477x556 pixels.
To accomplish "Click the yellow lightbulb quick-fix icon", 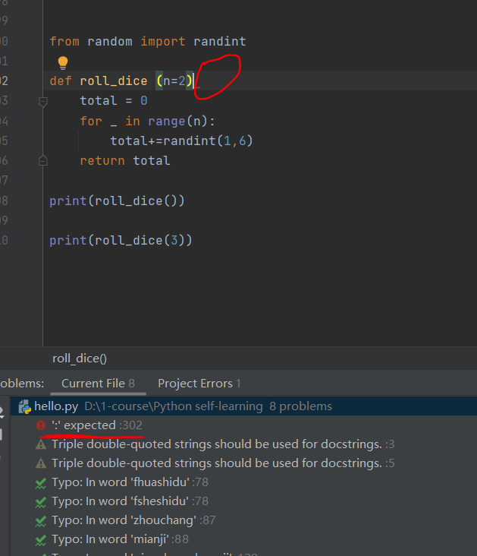I will click(x=63, y=63).
